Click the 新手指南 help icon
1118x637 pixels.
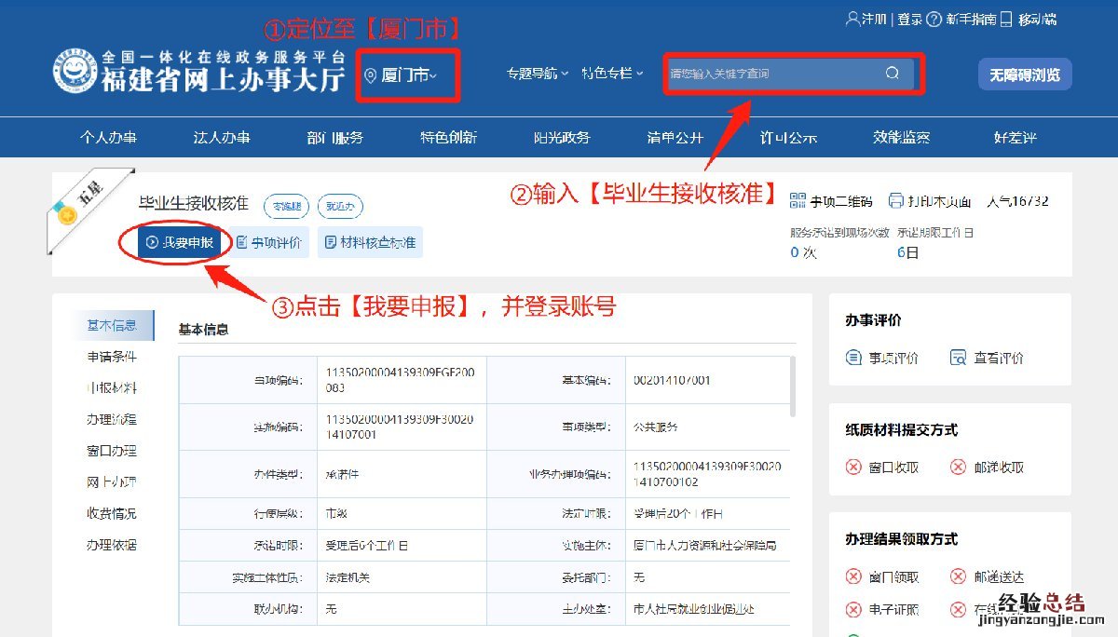pos(934,19)
